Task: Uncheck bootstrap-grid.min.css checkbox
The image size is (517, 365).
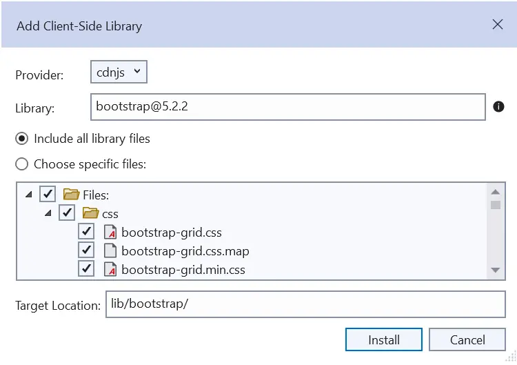Action: point(86,269)
